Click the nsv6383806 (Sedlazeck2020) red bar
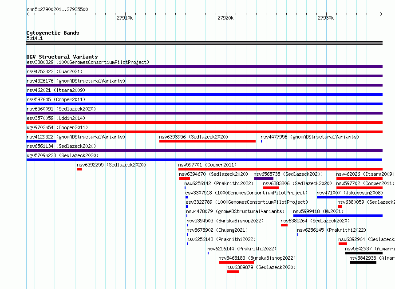The height and width of the screenshot is (289, 395). (x=271, y=188)
